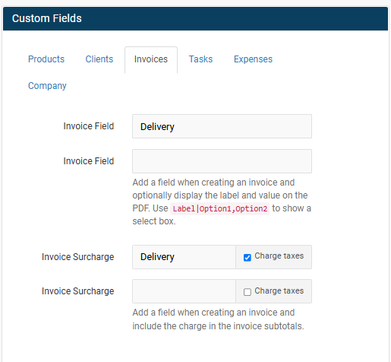Select the Invoices tab

coord(151,59)
